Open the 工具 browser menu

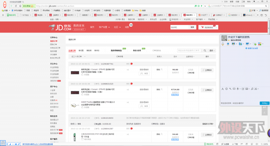click(243, 2)
